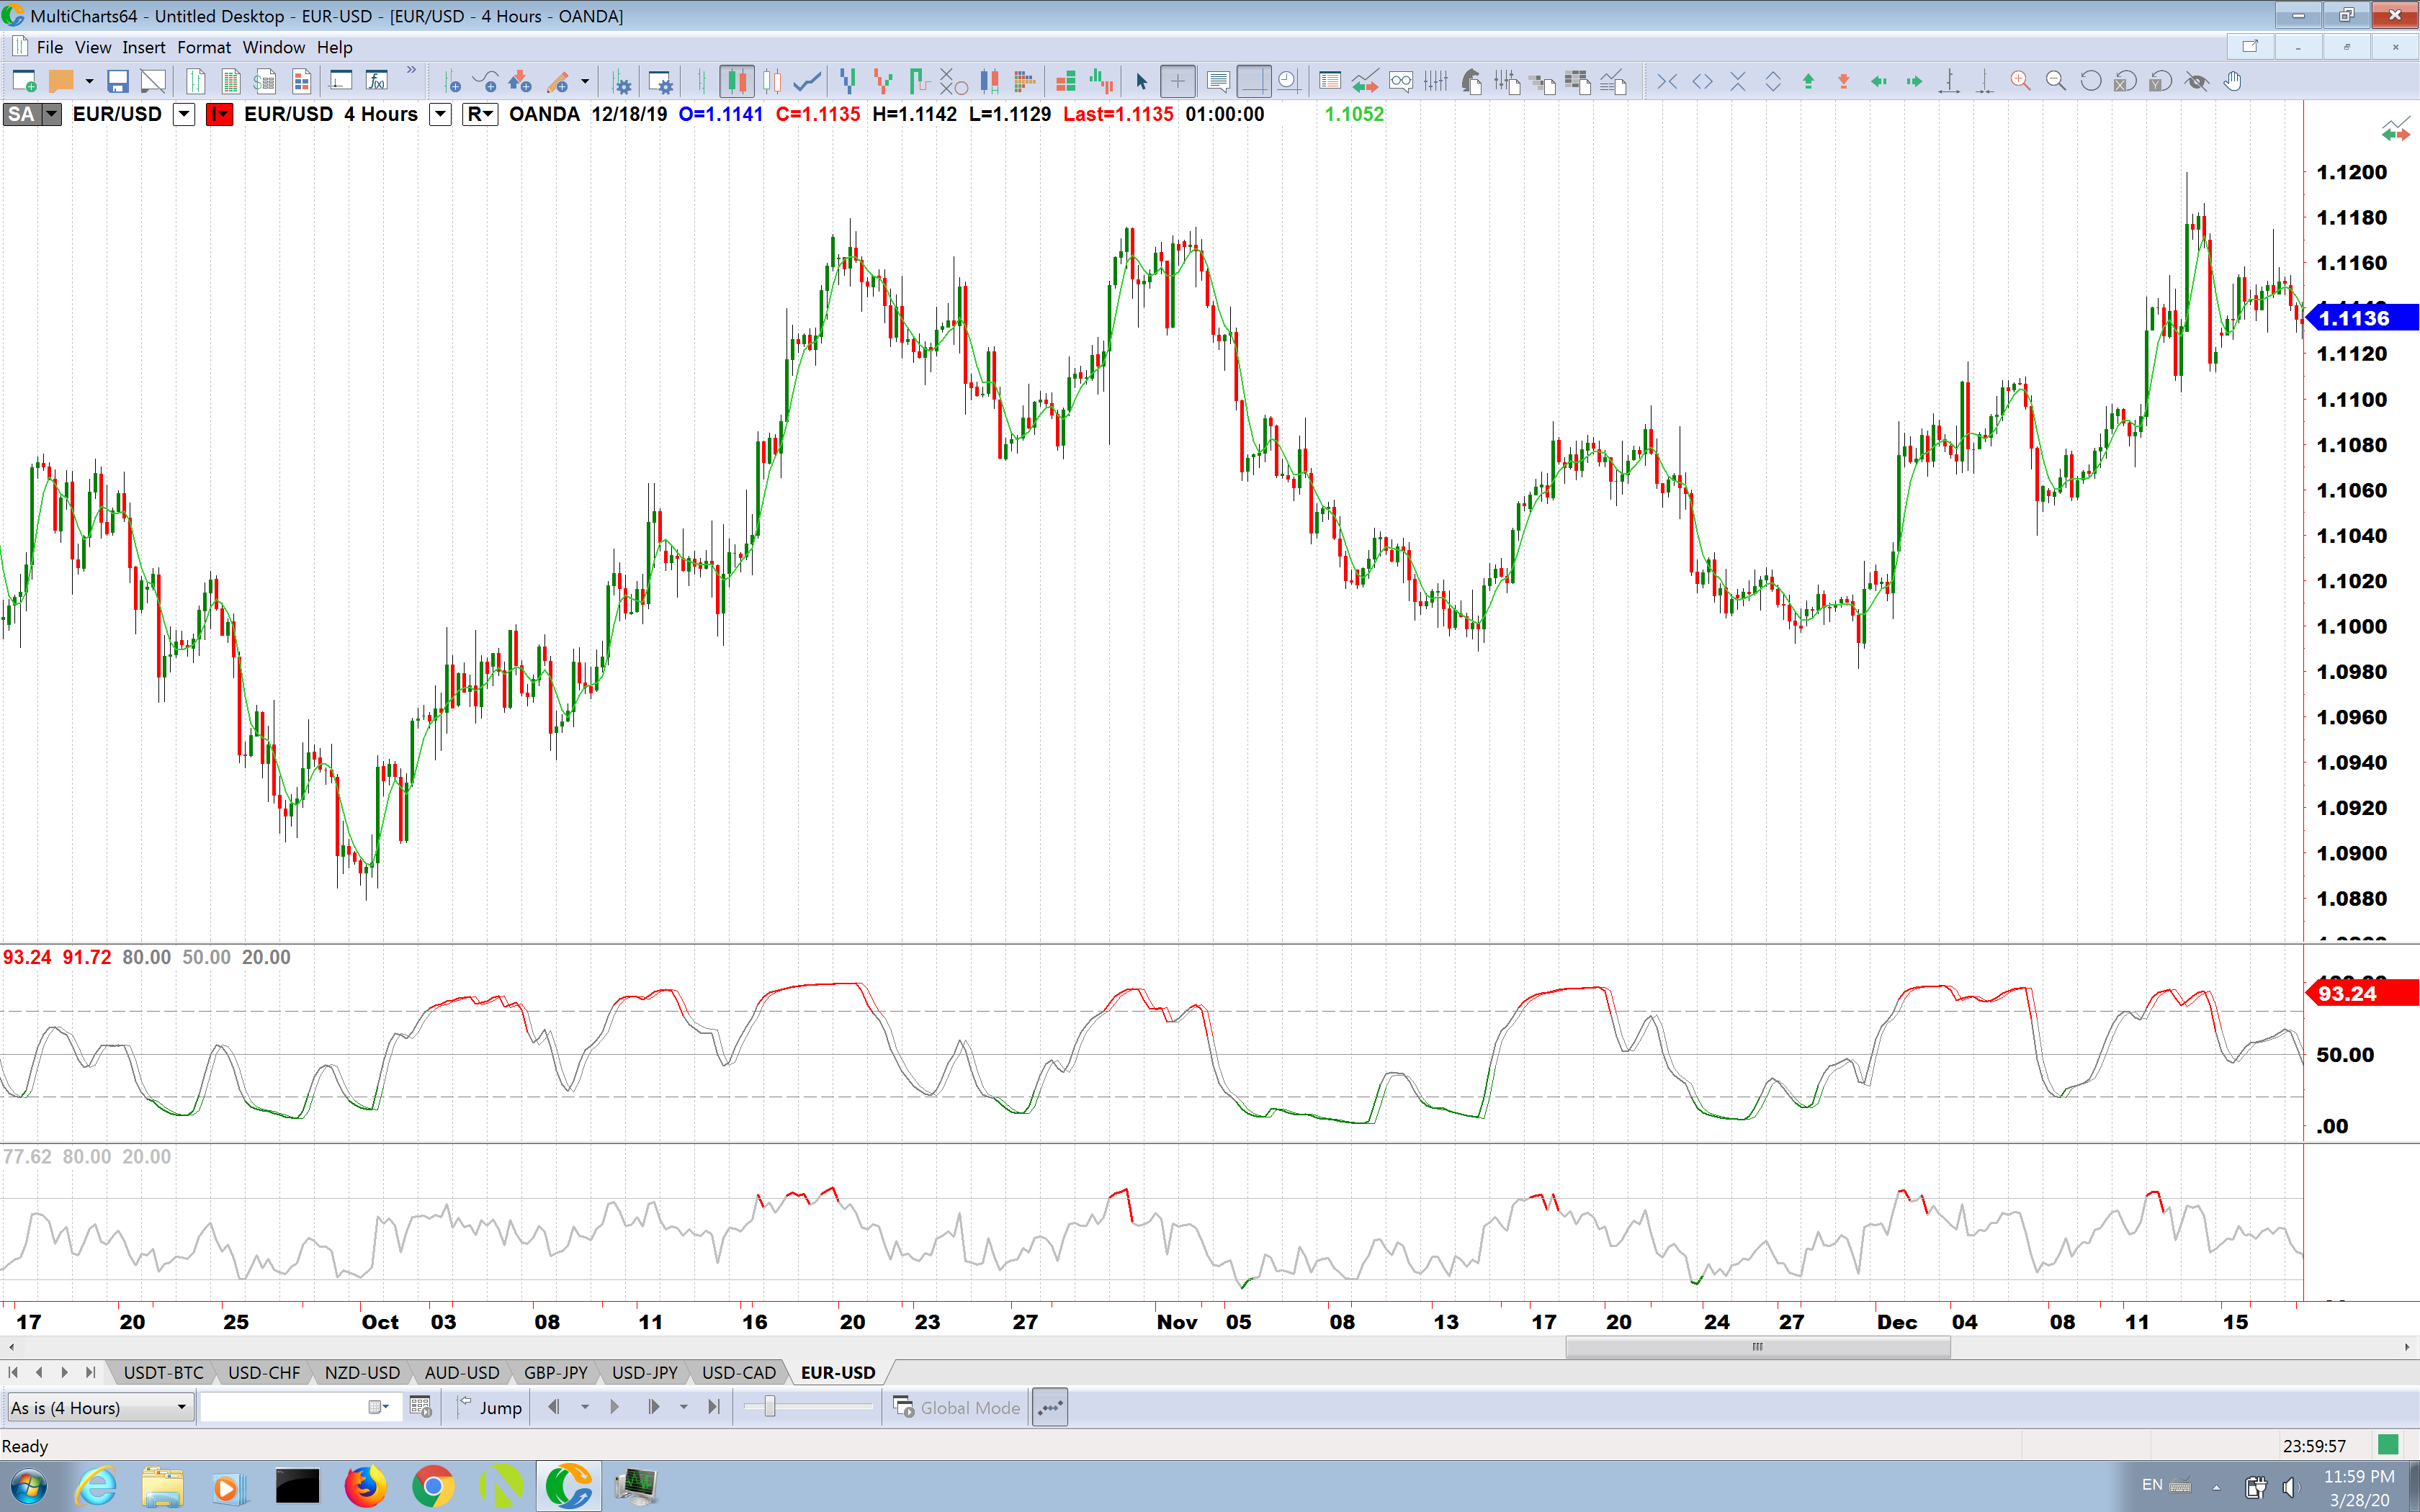Expand the drawing tools dropdown arrow
2420x1512 pixels.
pos(585,82)
